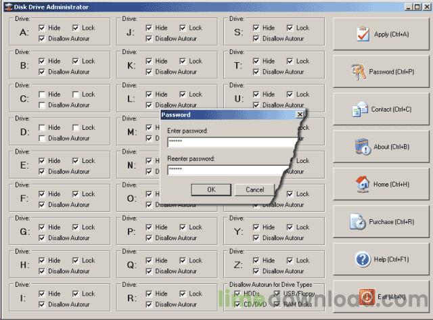Toggle the CD/DVD autorun checkbox
The height and width of the screenshot is (320, 433).
[236, 304]
